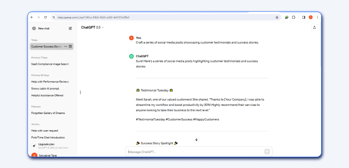Archive the Customer Success Stories chat
349x168 pixels.
click(x=70, y=47)
